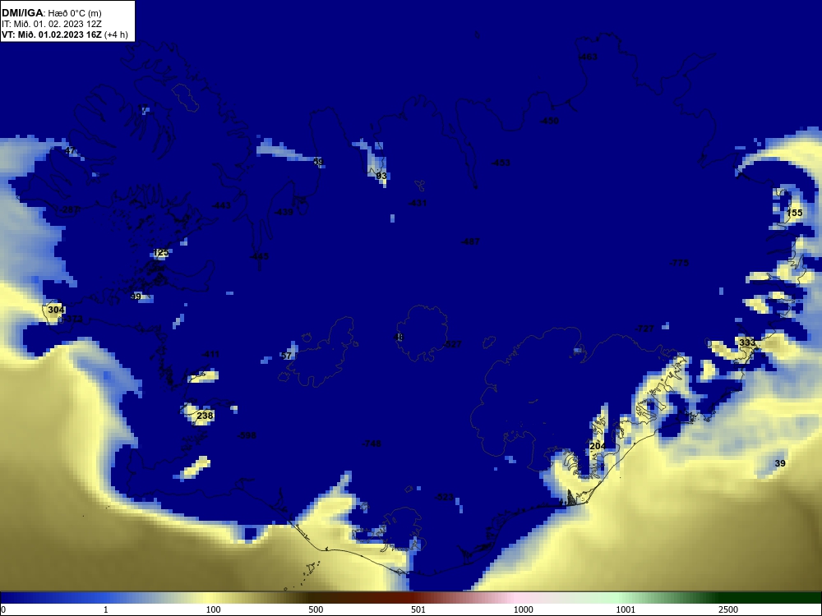822x616 pixels.
Task: Click the -450 value on the map
Action: (549, 121)
